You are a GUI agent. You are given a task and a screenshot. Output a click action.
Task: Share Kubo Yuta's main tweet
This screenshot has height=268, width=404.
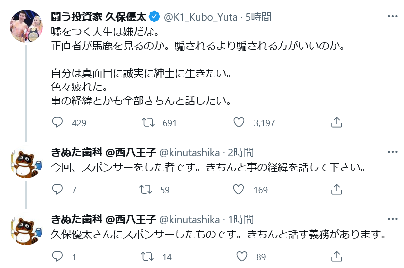[337, 122]
